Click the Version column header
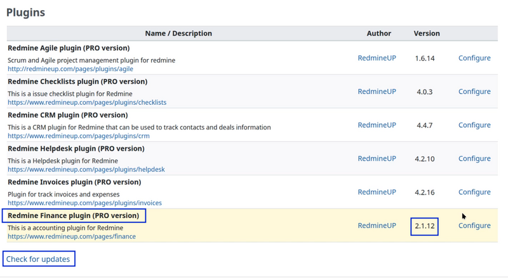 coord(427,34)
